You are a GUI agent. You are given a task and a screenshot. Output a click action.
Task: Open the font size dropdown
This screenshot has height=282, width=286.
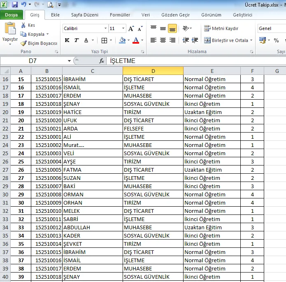pos(123,29)
